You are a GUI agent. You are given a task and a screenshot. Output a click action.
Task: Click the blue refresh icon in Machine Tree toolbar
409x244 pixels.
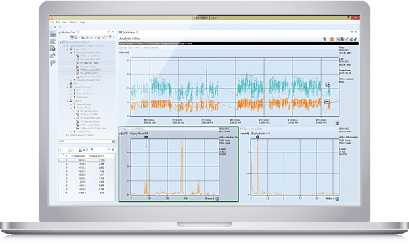tap(76, 37)
